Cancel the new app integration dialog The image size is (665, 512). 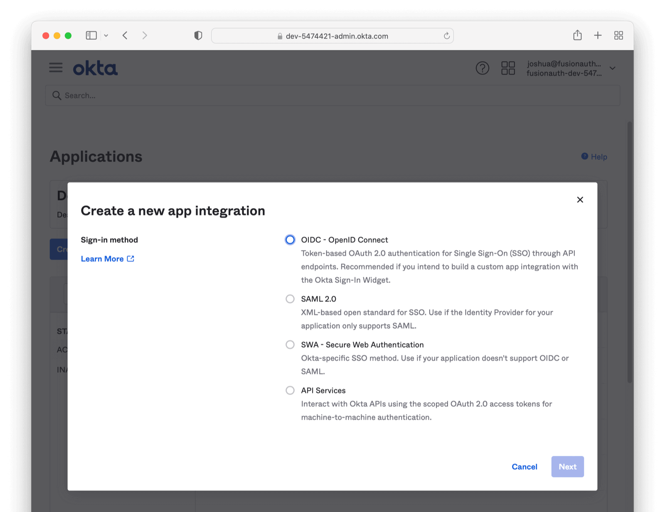click(524, 467)
